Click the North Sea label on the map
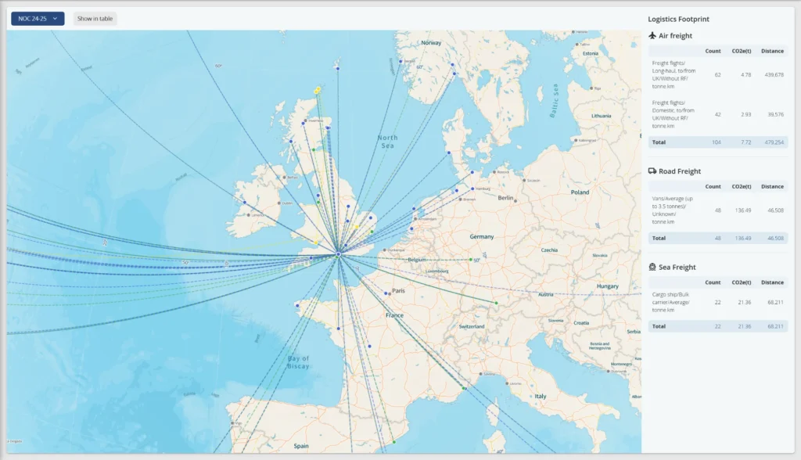Image resolution: width=801 pixels, height=460 pixels. point(388,142)
